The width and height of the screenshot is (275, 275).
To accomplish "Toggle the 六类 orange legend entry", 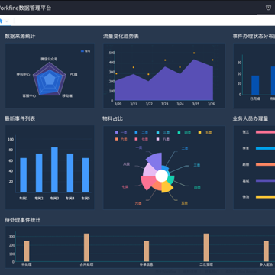I will [x=121, y=139].
